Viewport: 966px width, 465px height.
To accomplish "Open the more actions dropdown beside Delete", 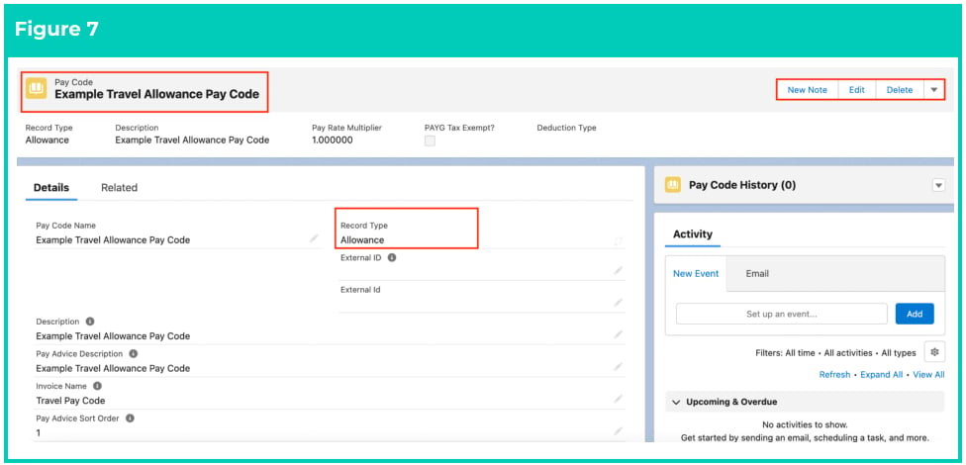I will click(934, 90).
